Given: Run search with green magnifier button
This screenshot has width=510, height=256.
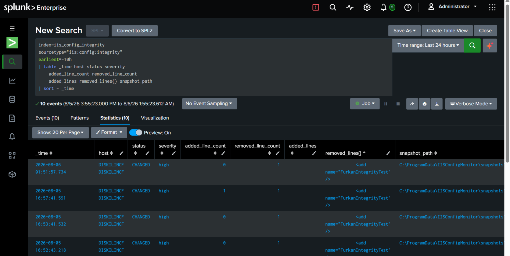Looking at the screenshot, I should 472,45.
